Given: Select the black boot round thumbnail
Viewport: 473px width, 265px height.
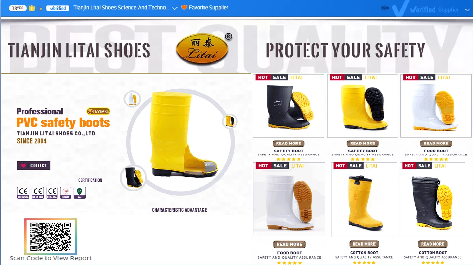Looking at the screenshot, I should (133, 178).
